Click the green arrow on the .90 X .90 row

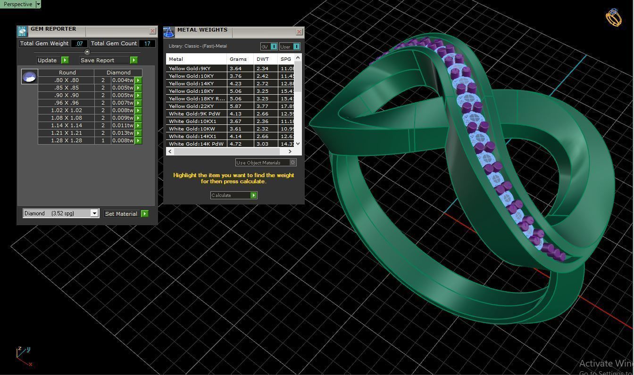[x=138, y=96]
